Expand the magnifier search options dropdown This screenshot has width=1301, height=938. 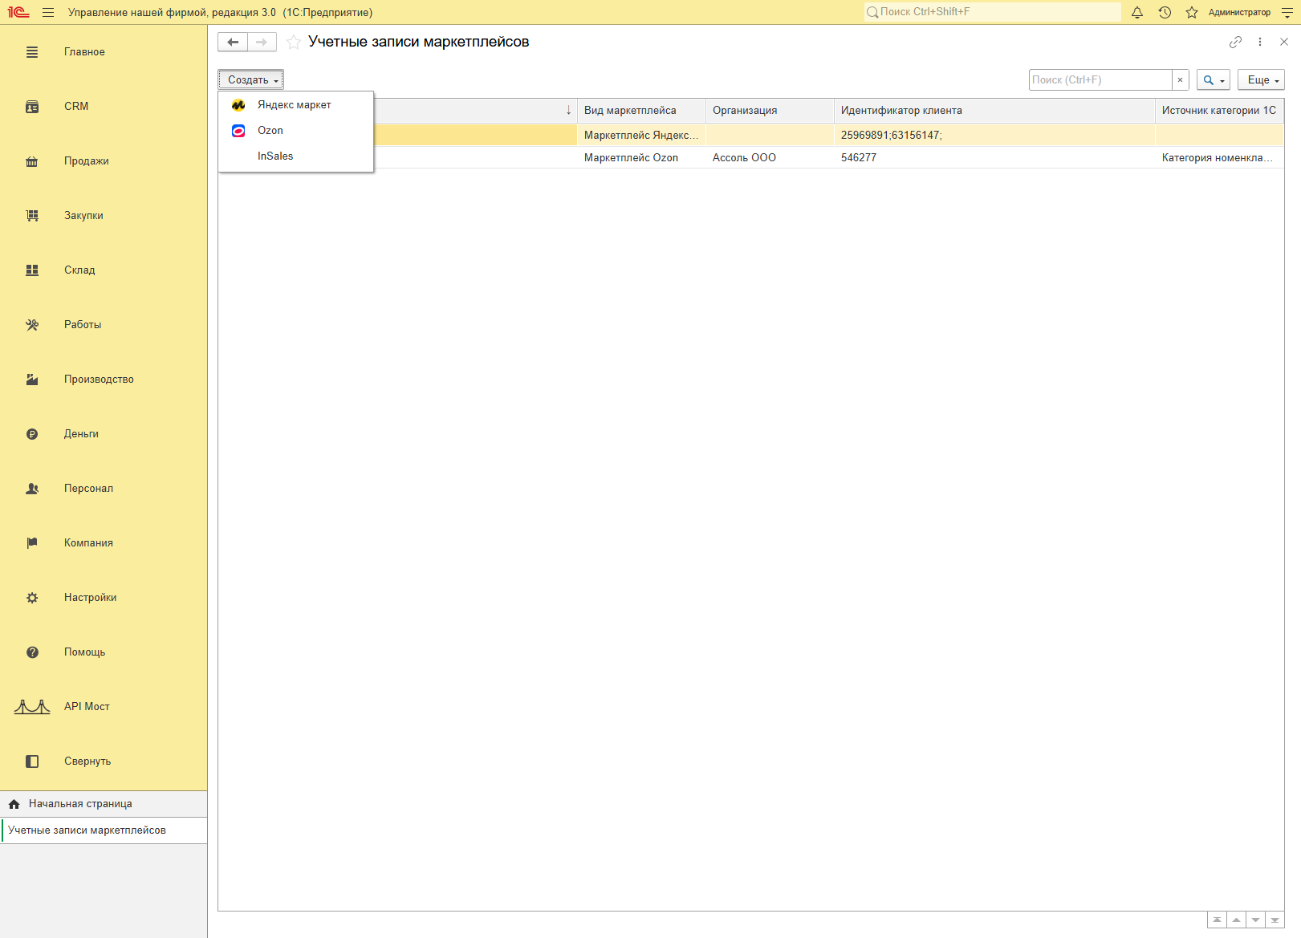pos(1213,79)
